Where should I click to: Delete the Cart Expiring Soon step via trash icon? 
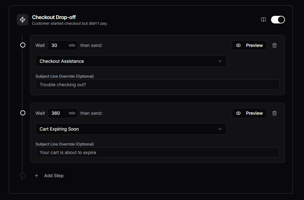point(274,113)
